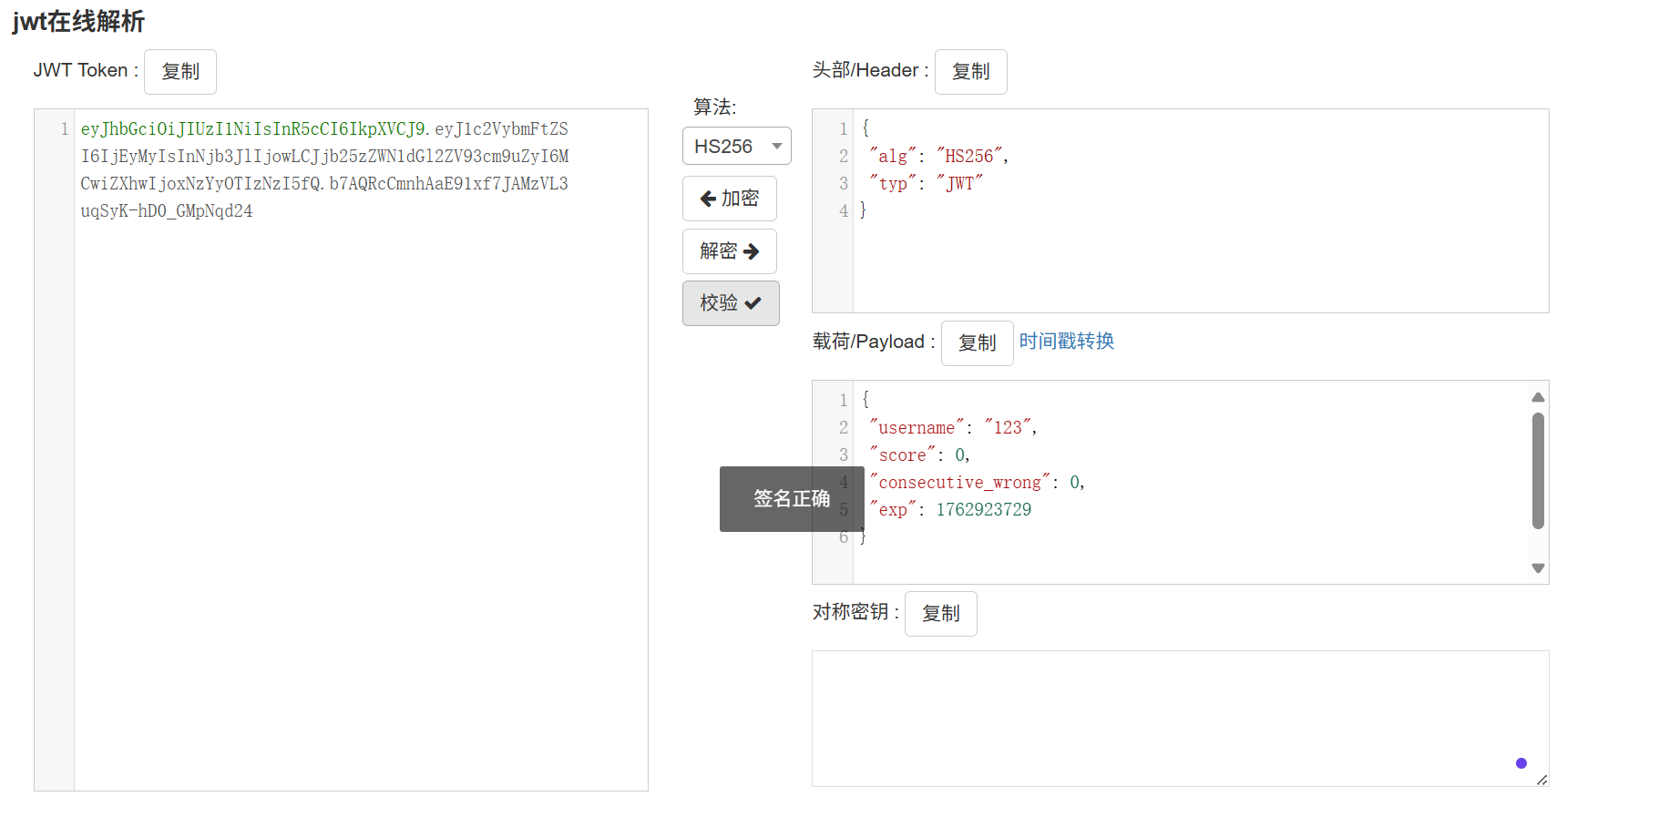Click the 加密 encrypt button
The image size is (1659, 817).
[x=729, y=199]
